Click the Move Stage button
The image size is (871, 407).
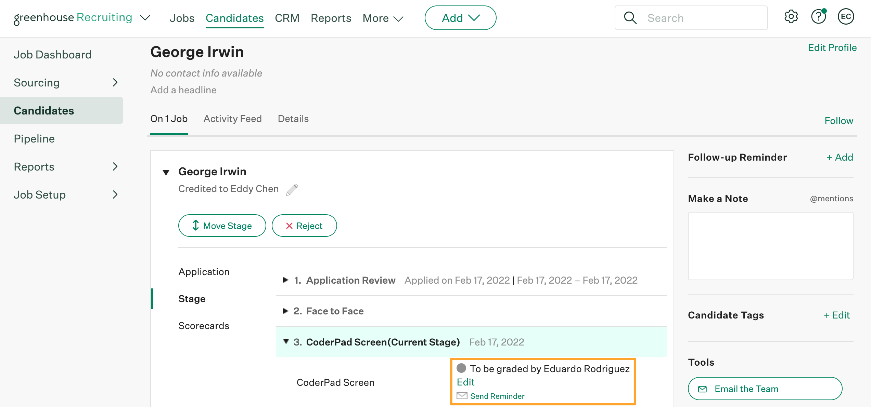pos(222,226)
